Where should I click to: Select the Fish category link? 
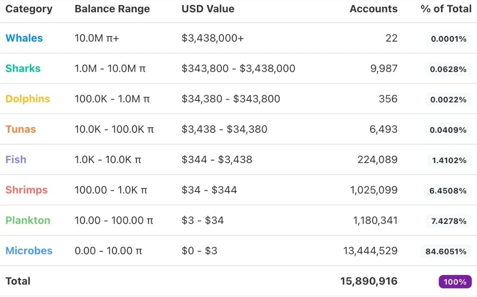tap(16, 159)
